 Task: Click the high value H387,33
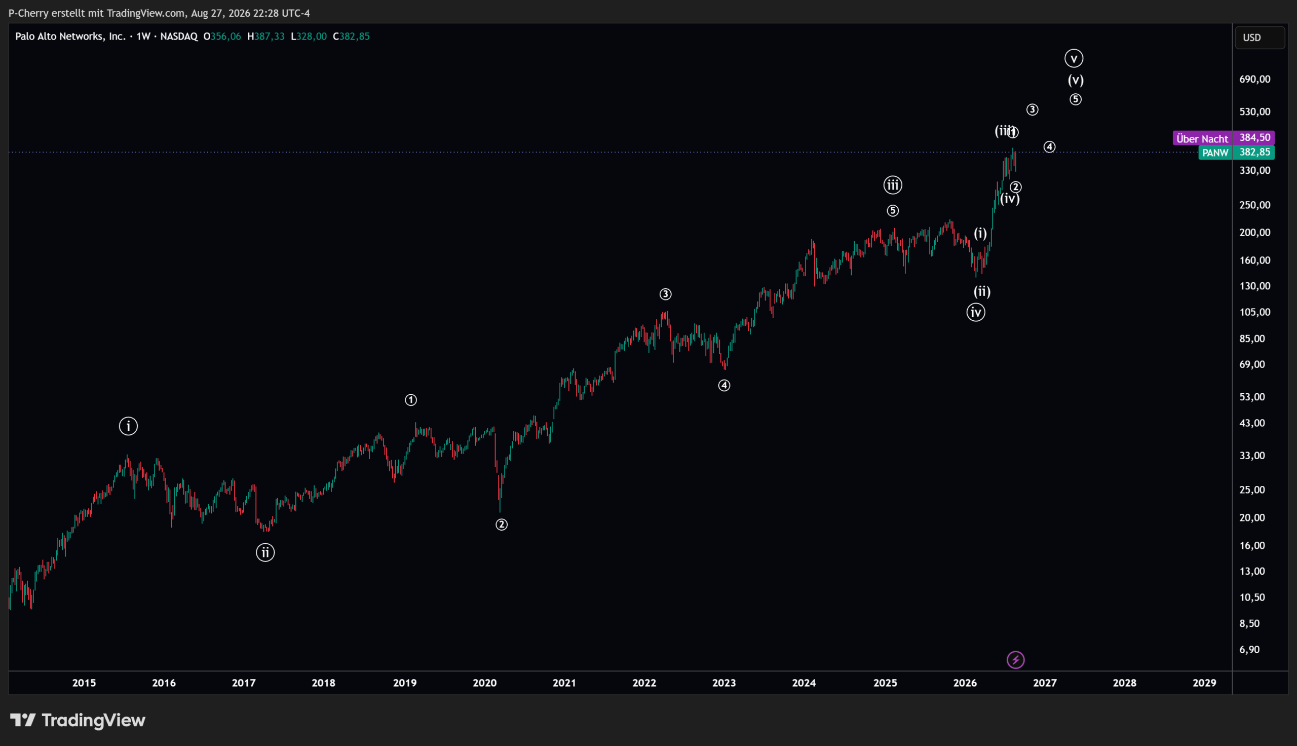(x=266, y=36)
